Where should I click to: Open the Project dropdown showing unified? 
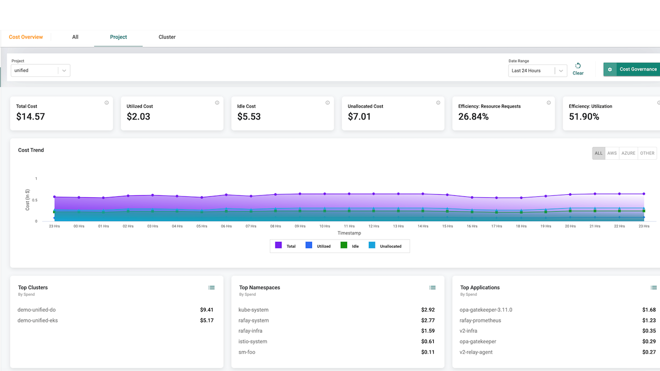[x=41, y=71]
